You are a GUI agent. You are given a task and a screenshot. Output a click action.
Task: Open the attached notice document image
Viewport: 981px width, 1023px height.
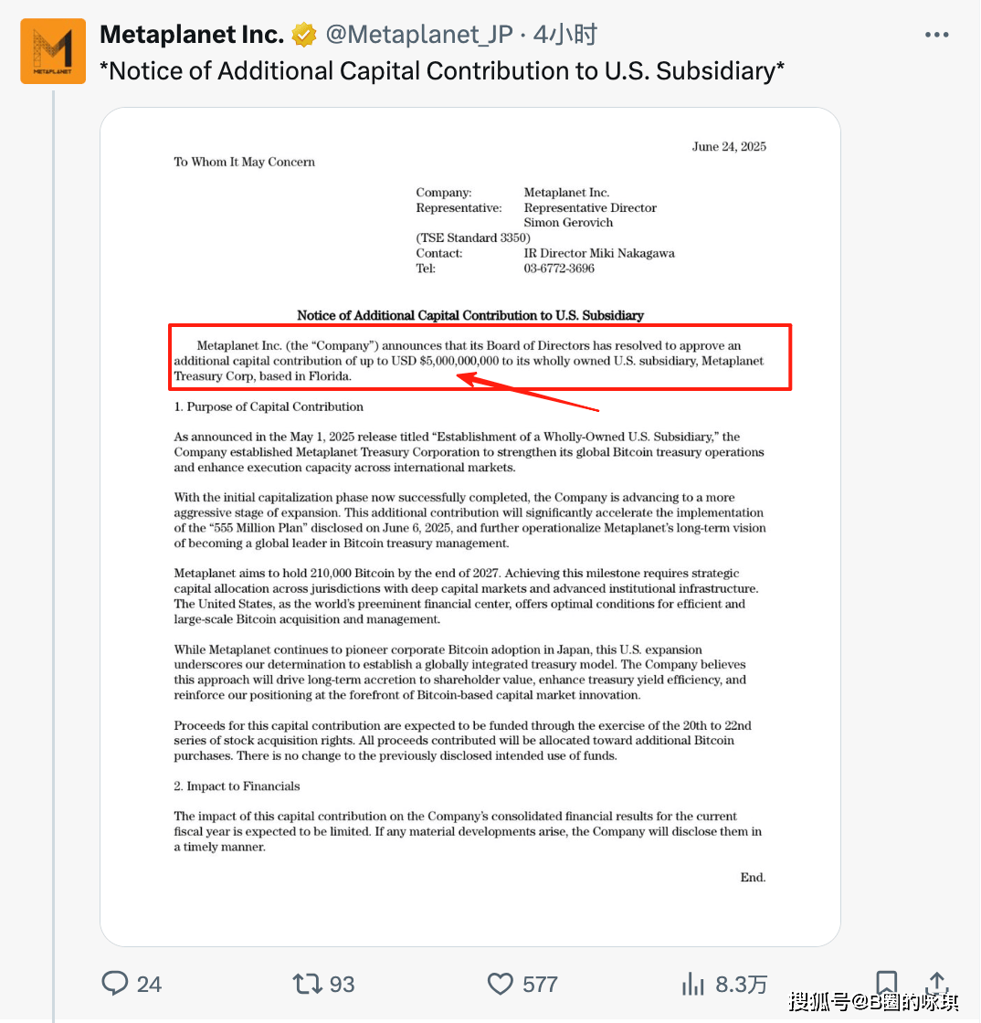click(x=470, y=526)
